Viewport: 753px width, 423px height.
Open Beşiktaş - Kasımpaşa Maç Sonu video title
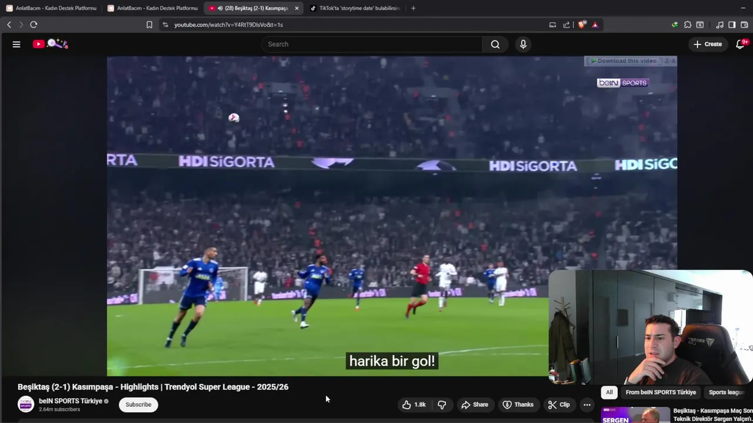click(713, 415)
